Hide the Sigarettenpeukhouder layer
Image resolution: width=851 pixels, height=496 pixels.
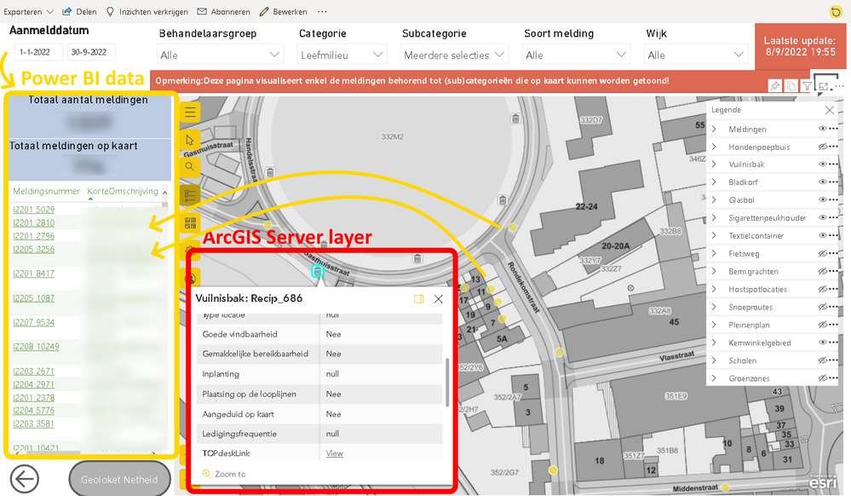pyautogui.click(x=823, y=218)
